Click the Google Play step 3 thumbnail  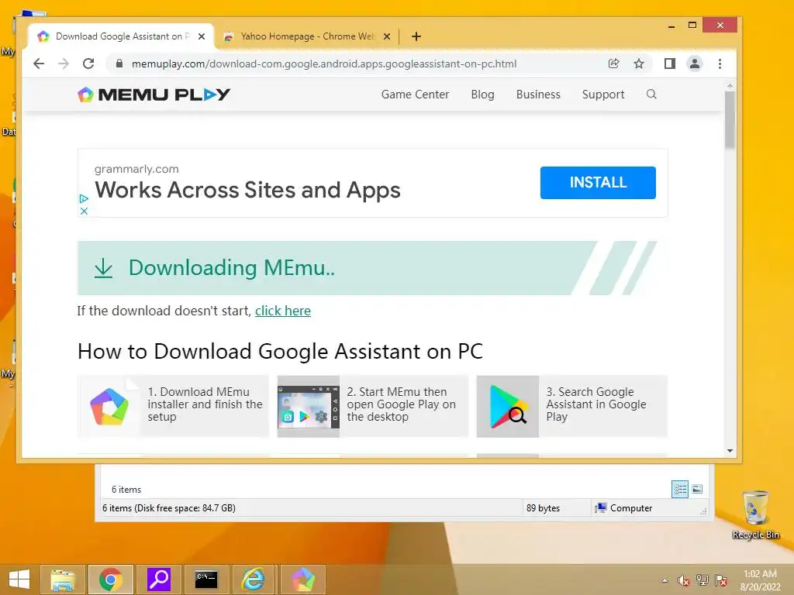508,406
